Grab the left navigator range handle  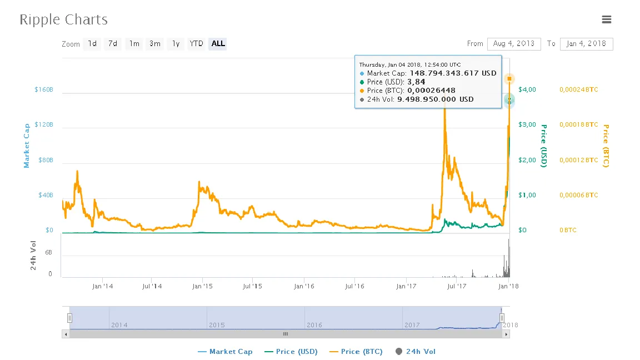pyautogui.click(x=70, y=318)
